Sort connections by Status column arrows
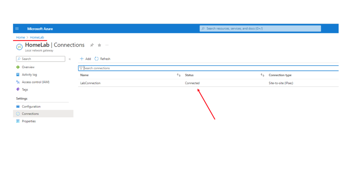This screenshot has width=363, height=184. pyautogui.click(x=262, y=75)
